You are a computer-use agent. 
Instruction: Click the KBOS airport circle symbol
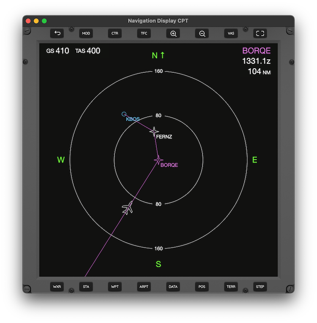(124, 114)
